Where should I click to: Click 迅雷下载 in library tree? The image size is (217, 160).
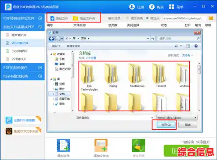(62, 99)
